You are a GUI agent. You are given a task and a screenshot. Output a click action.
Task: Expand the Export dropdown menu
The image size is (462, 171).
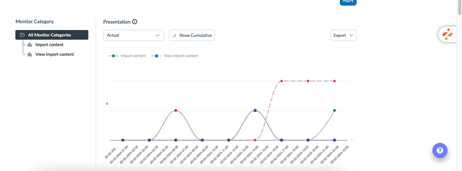coord(343,35)
